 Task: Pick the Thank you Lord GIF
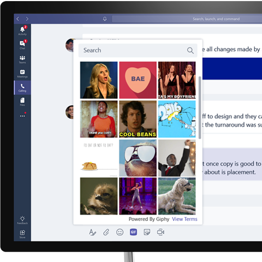(99, 119)
